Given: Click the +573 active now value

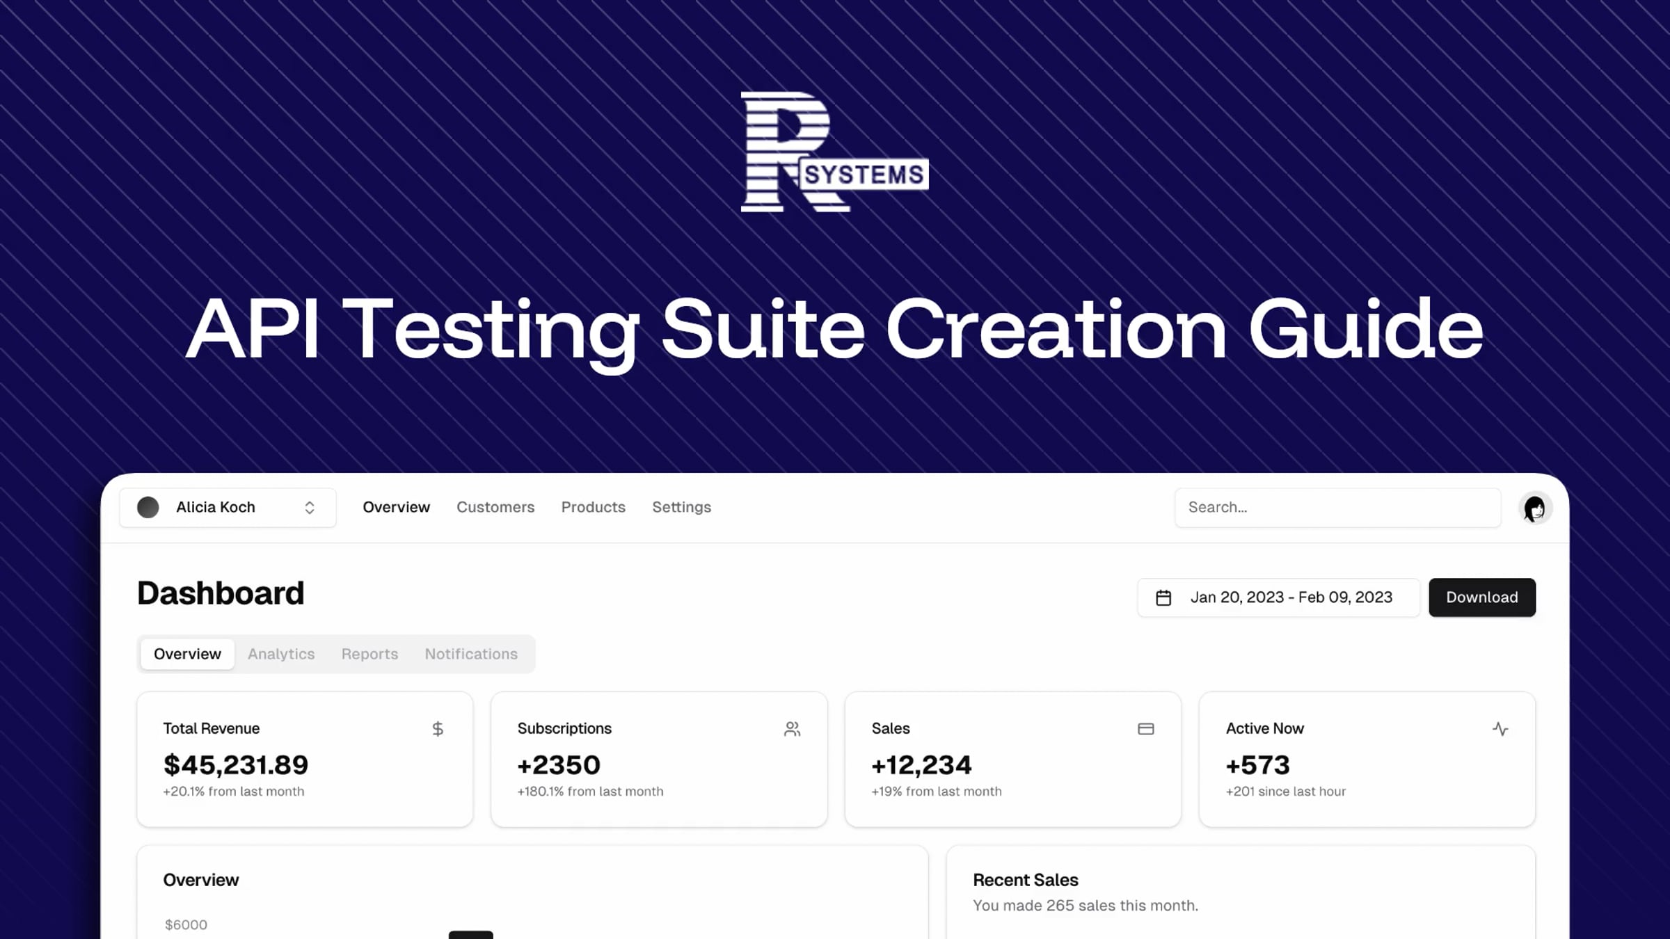Looking at the screenshot, I should click(x=1258, y=765).
